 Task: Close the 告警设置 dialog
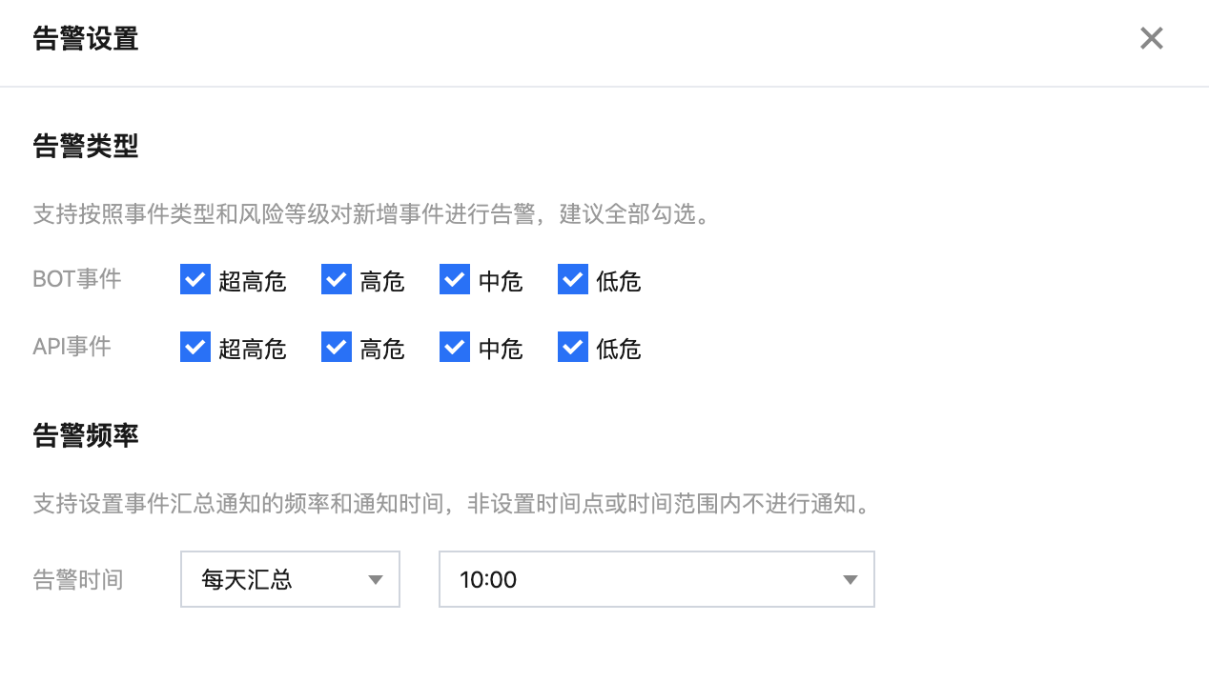click(x=1151, y=38)
